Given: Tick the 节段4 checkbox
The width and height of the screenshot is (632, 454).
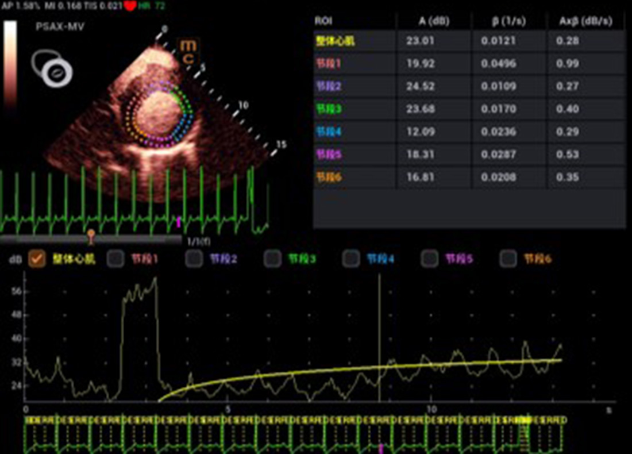Looking at the screenshot, I should pyautogui.click(x=351, y=259).
